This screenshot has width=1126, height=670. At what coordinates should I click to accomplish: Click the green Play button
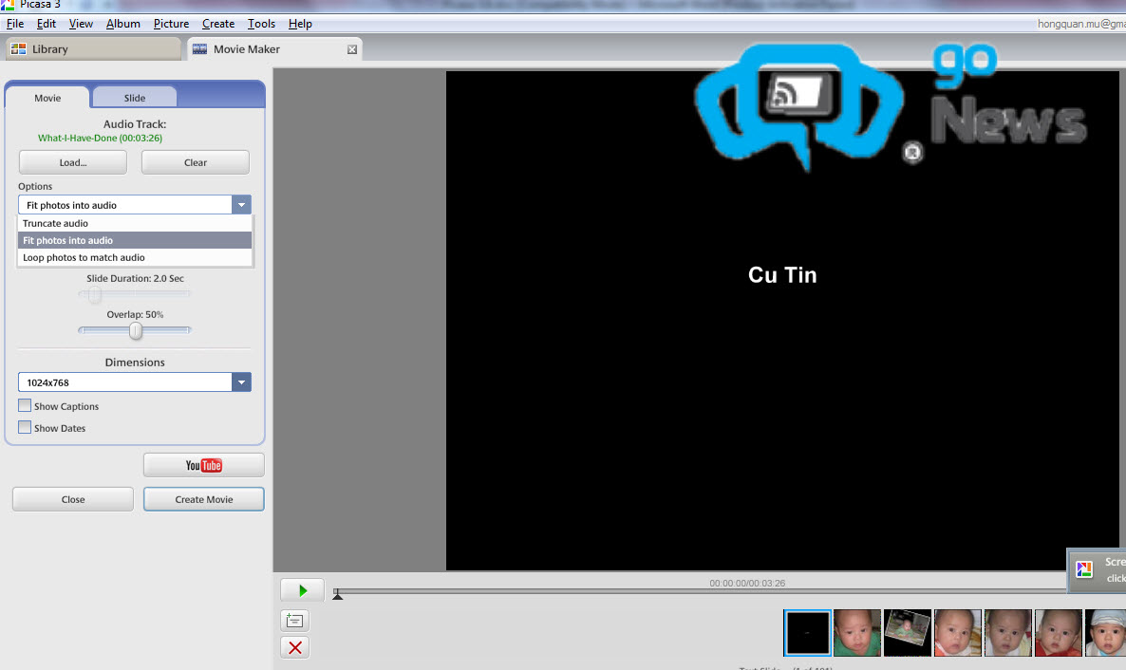pos(302,590)
